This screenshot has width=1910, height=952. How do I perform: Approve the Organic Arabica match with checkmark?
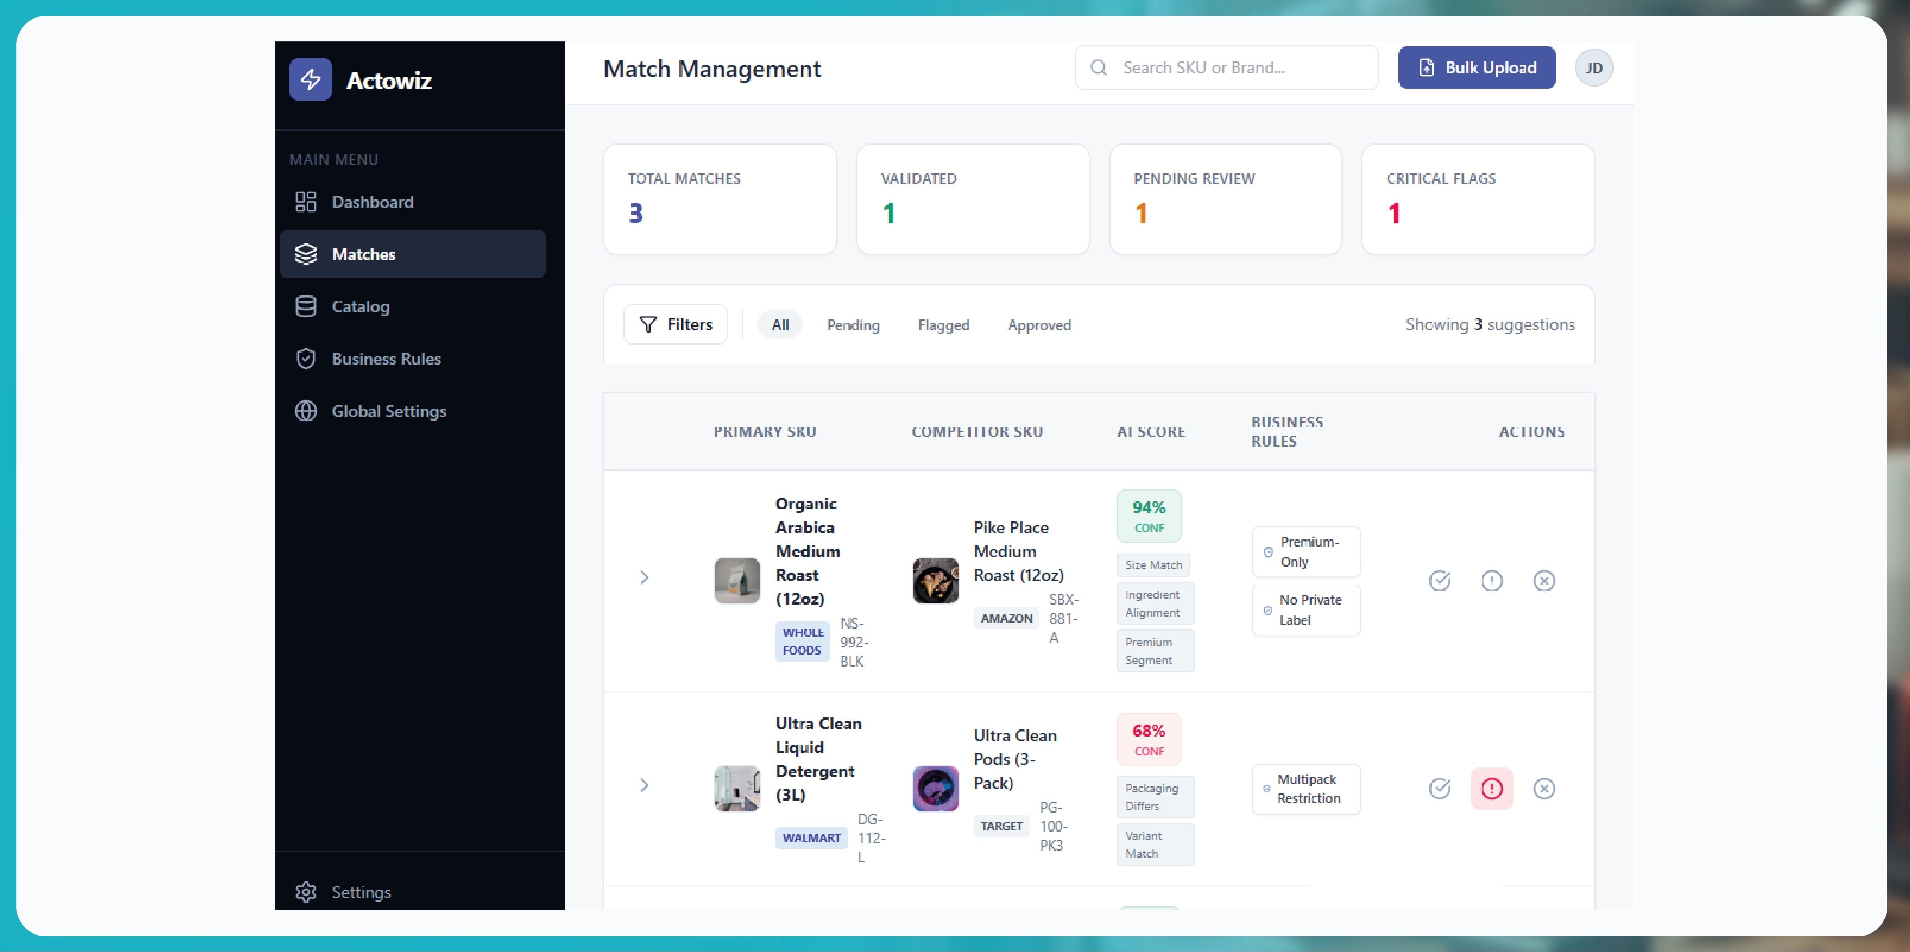pyautogui.click(x=1439, y=580)
